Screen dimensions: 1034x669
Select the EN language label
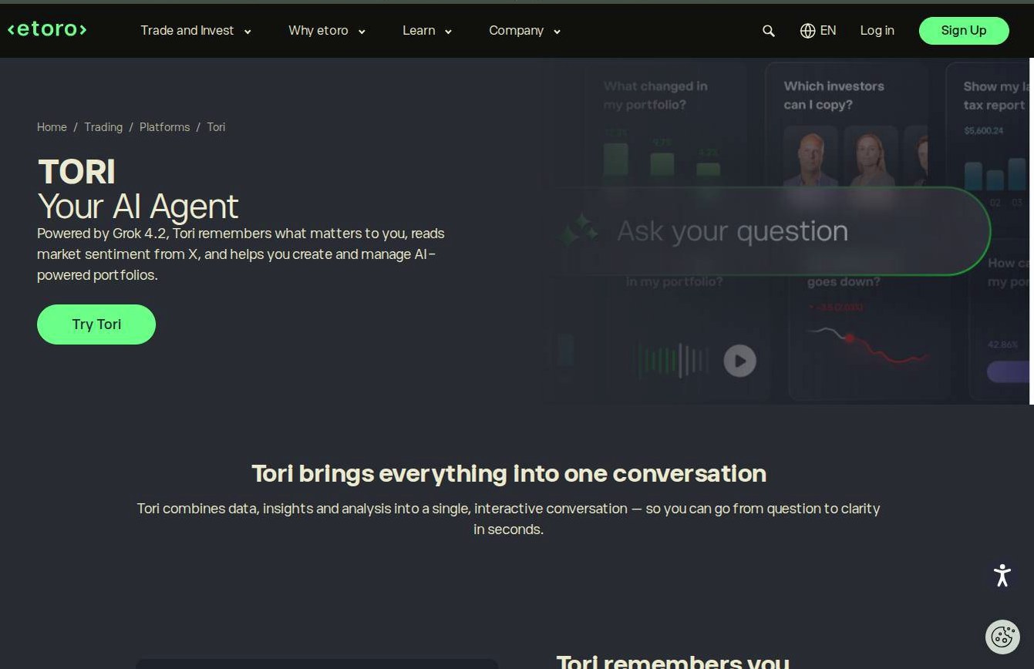click(x=828, y=31)
